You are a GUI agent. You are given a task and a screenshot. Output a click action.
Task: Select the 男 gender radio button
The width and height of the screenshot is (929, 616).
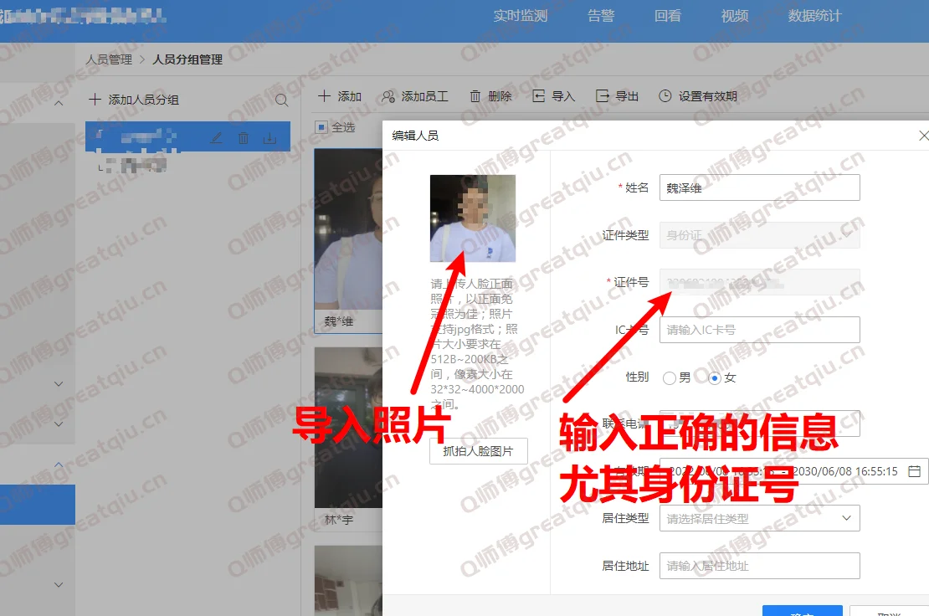coord(669,378)
